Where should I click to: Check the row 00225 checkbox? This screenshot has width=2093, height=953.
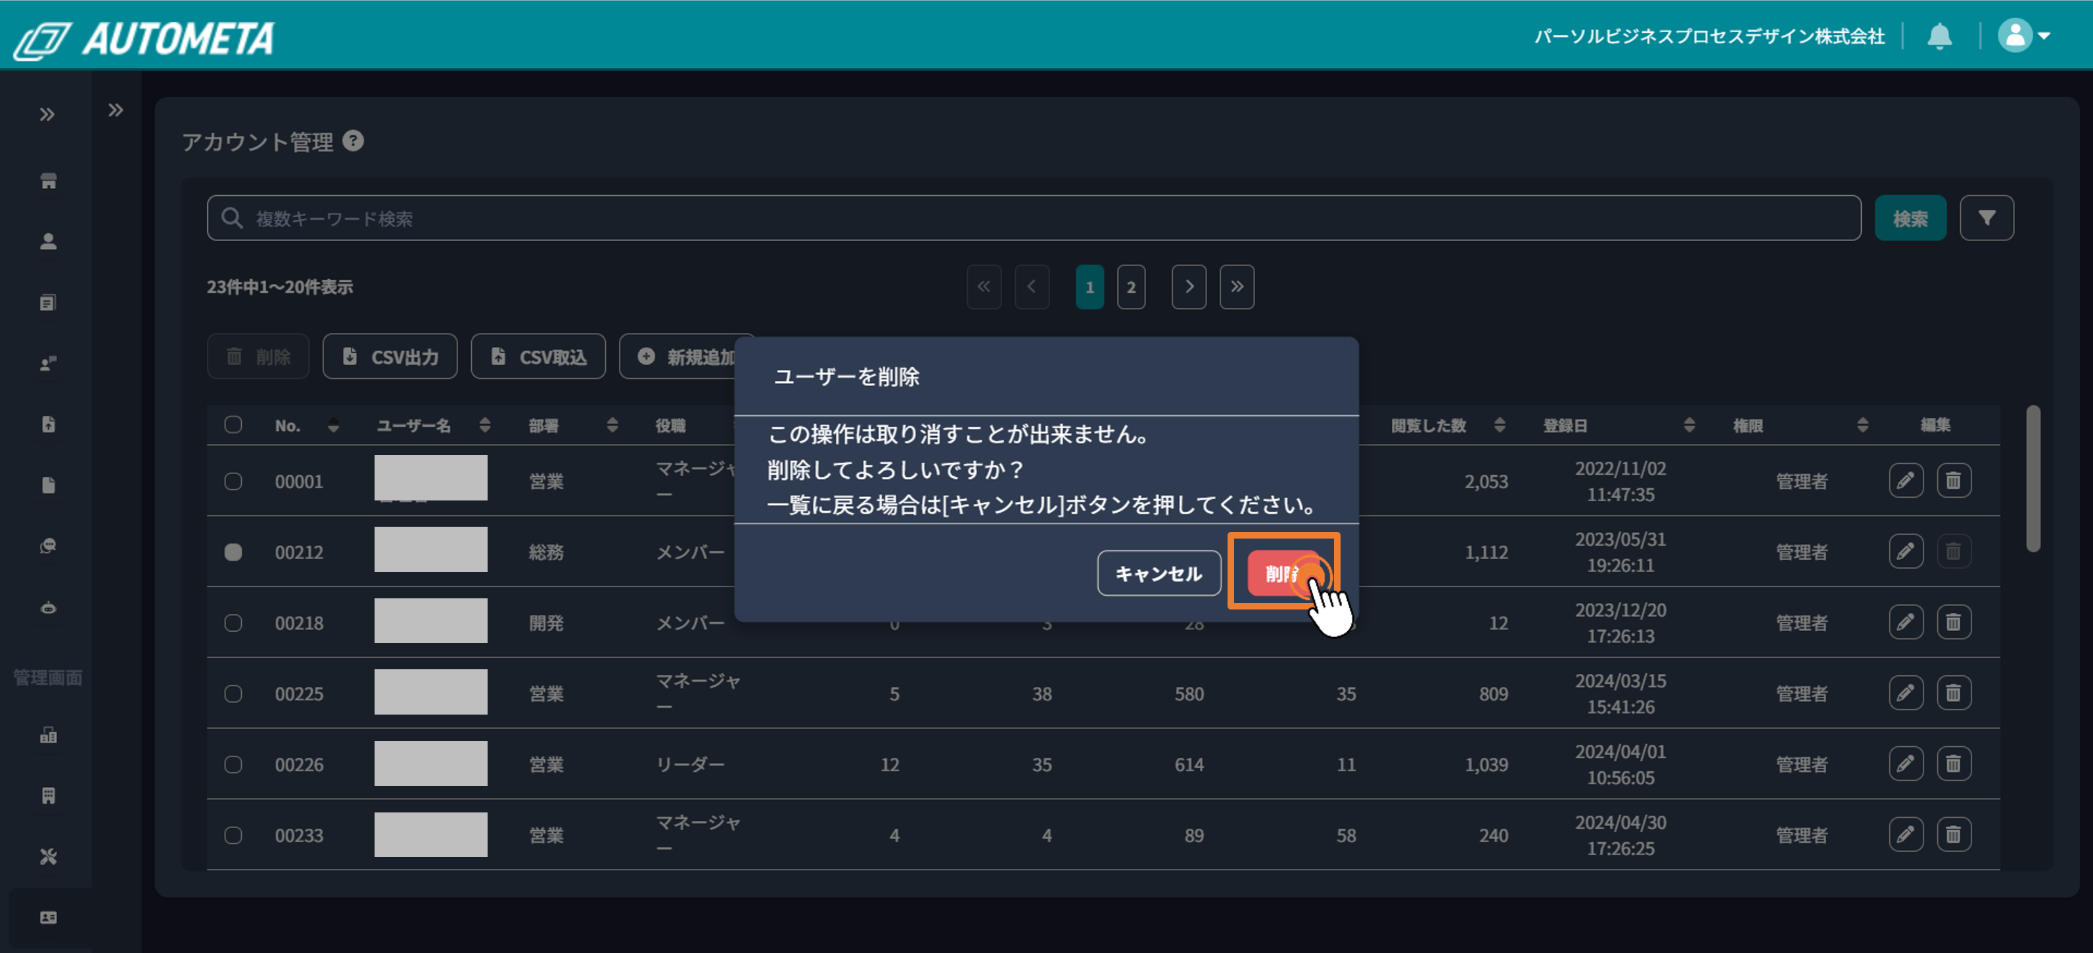pos(233,693)
